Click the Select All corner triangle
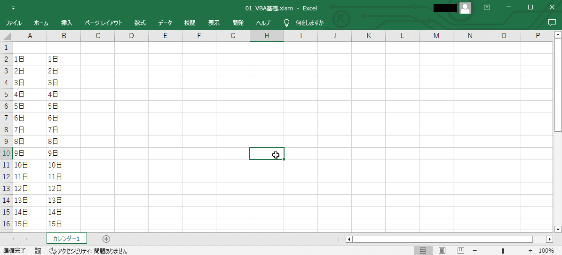The width and height of the screenshot is (562, 255). click(7, 36)
